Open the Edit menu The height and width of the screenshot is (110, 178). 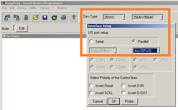12,8
